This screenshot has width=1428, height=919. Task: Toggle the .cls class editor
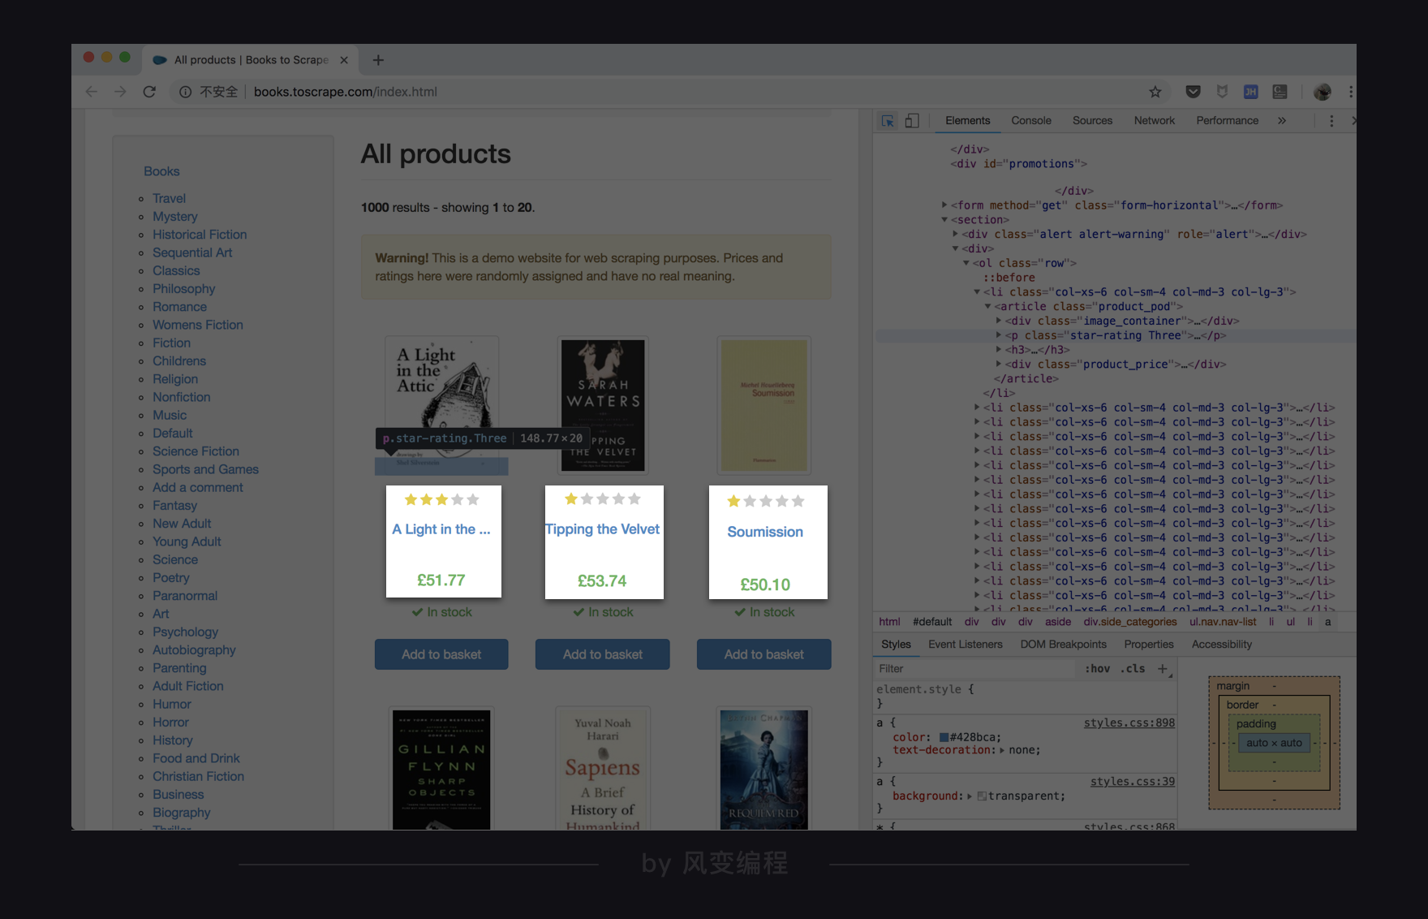1133,668
